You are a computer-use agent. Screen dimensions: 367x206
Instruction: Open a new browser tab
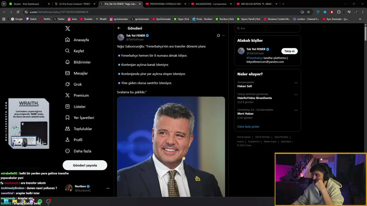[283, 4]
